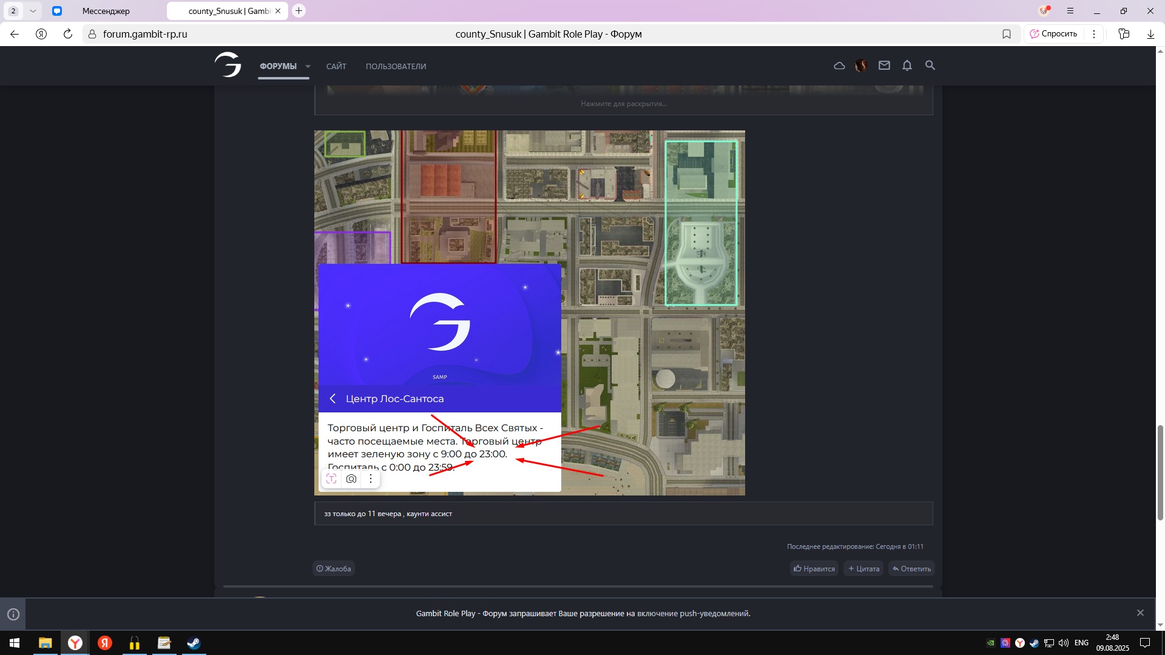Click the Steam icon in the taskbar
The image size is (1165, 655).
click(194, 643)
